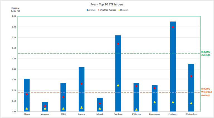Click the iShares yellow cheapest triangle
The width and height of the screenshot is (214, 118).
pyautogui.click(x=27, y=109)
